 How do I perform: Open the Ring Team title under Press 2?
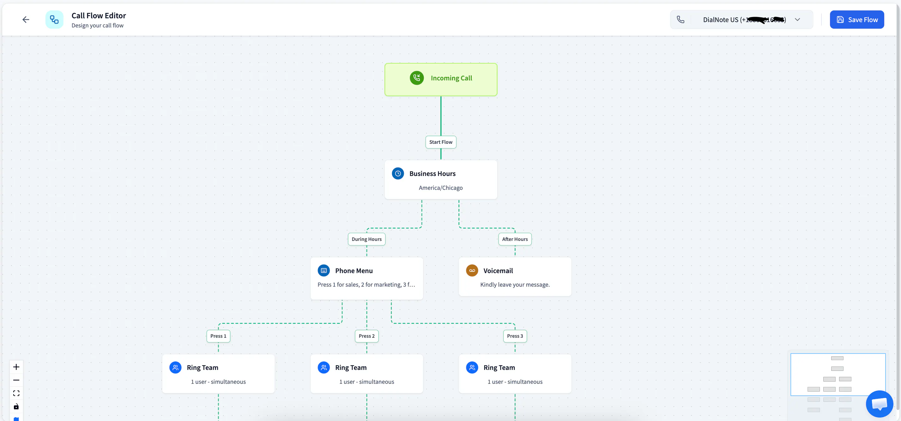coord(351,367)
